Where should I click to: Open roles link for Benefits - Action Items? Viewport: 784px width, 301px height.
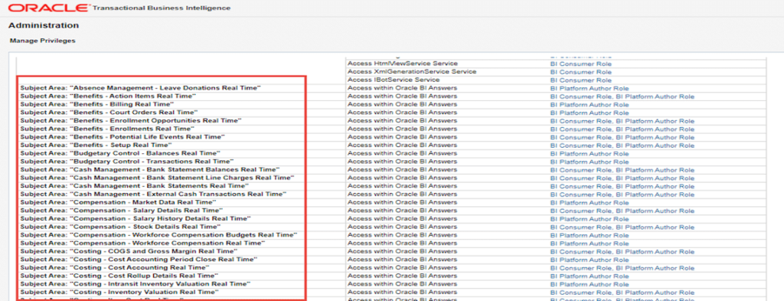(x=622, y=96)
